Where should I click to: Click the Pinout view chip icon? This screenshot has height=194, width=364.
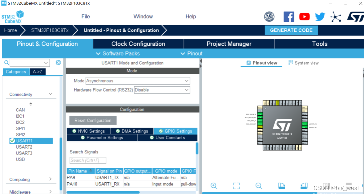coord(249,63)
